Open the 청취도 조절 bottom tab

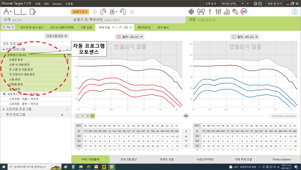[x=167, y=159]
